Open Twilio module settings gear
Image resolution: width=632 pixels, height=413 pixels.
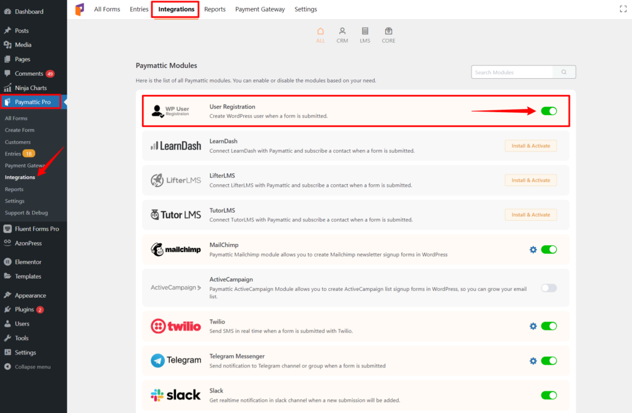click(x=533, y=326)
